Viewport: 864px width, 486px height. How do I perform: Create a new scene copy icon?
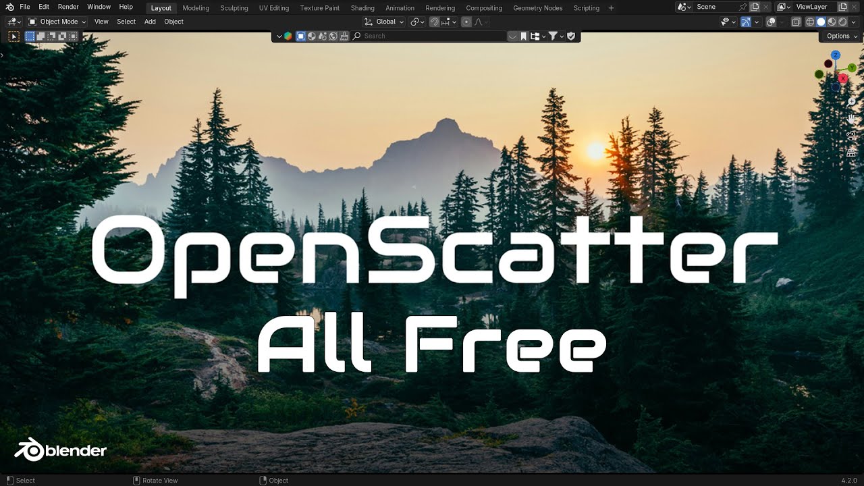coord(755,7)
